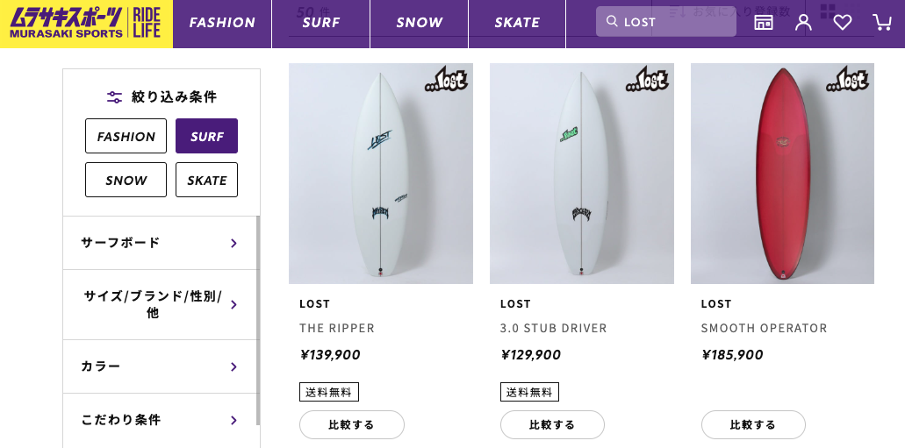Click 比較する under Smooth Operator
The height and width of the screenshot is (448, 905).
(753, 424)
